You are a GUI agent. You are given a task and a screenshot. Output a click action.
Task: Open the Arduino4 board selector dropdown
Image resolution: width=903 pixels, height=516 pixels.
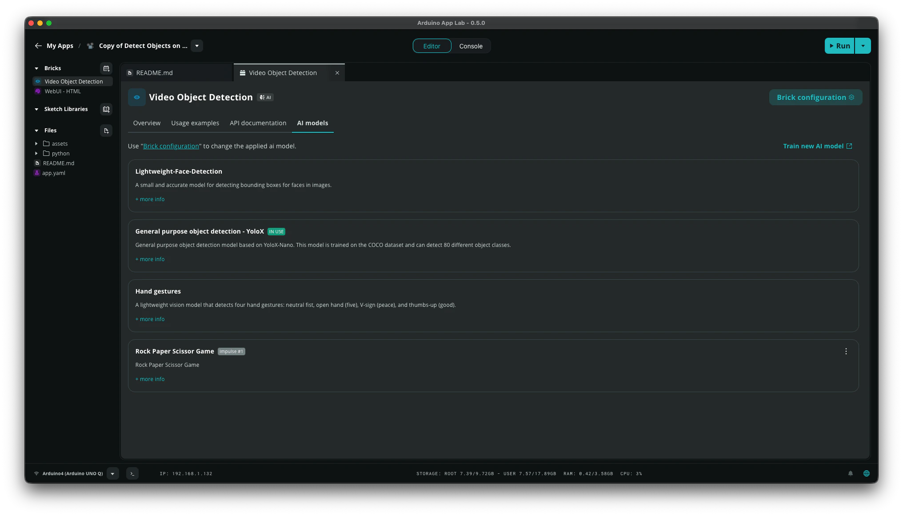(x=112, y=473)
